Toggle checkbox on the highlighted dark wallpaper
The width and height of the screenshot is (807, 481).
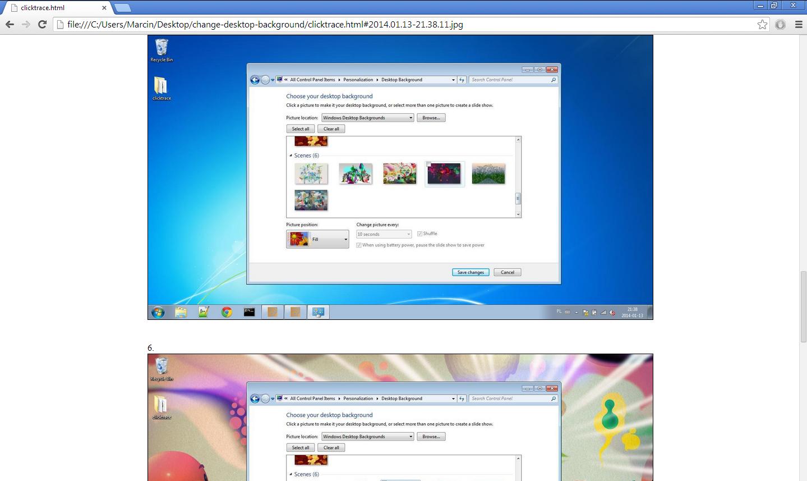point(429,164)
